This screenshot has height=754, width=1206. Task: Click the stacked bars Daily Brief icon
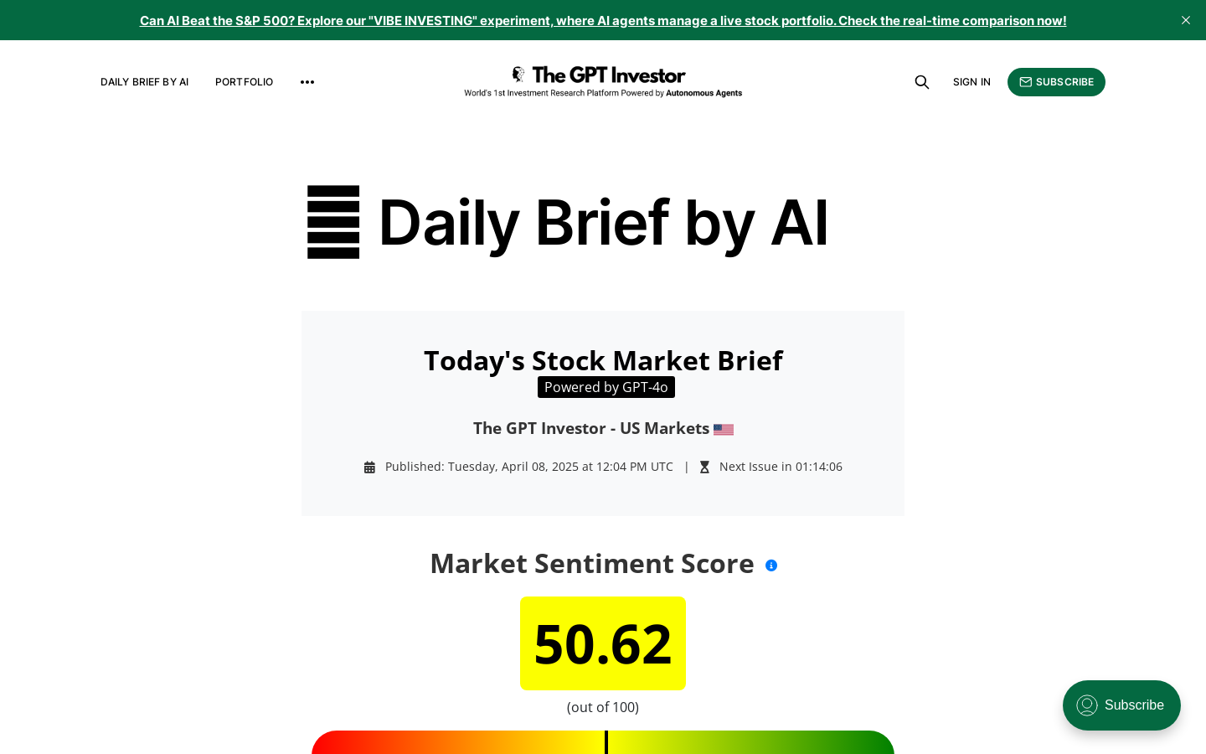tap(333, 222)
